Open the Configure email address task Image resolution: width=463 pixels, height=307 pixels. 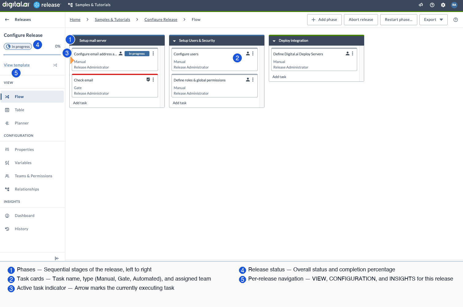point(115,60)
